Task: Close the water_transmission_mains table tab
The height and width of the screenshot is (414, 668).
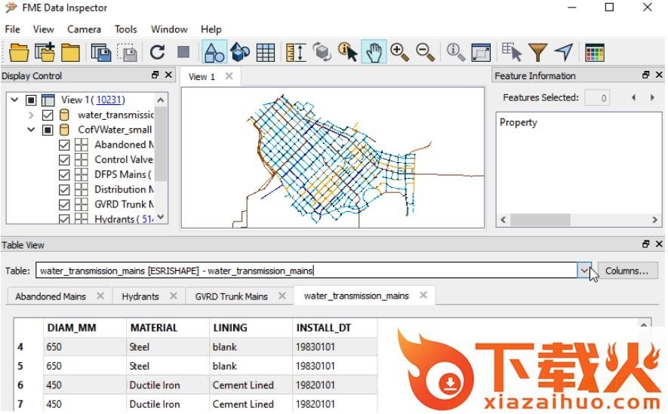Action: [x=423, y=295]
